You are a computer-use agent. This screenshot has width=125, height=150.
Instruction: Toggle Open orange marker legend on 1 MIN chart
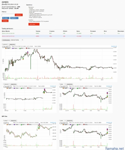(x=6, y=48)
